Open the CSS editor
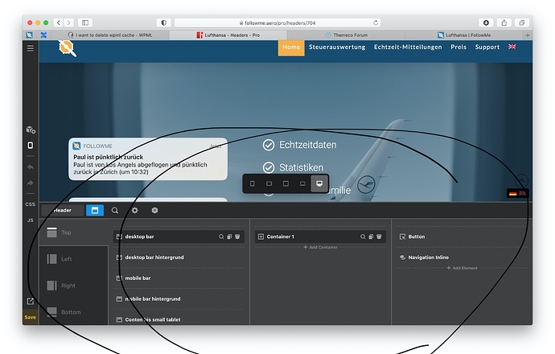This screenshot has width=555, height=354. (31, 204)
